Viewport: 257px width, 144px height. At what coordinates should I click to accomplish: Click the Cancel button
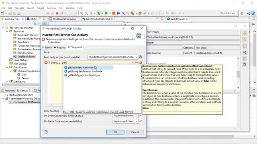click(135, 132)
